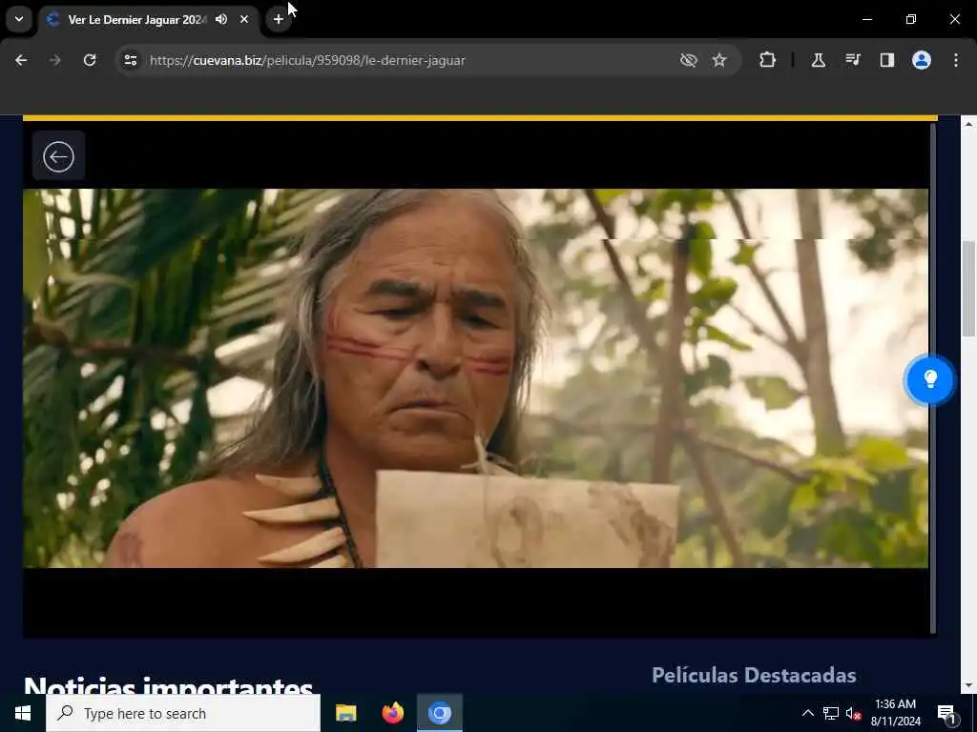Click the movie video frame
977x732 pixels.
point(475,378)
